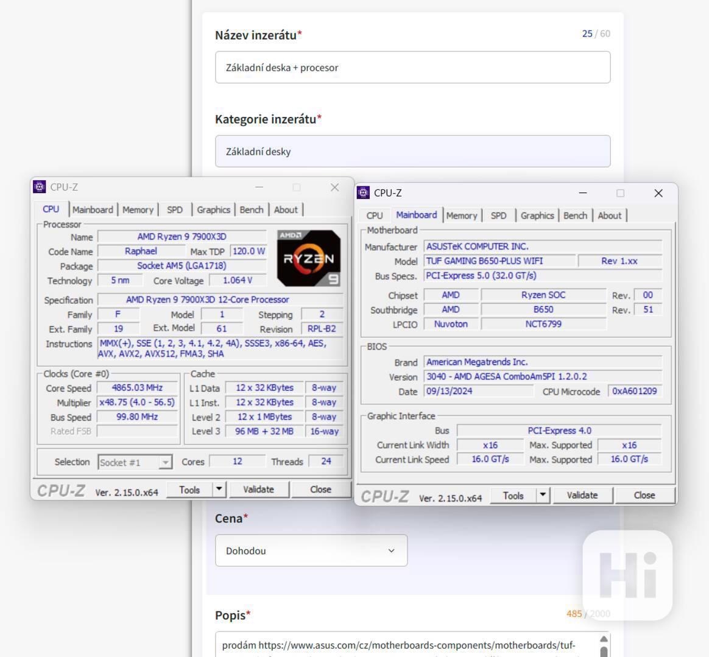Open Memory tab in right CPU-Z window
The image size is (709, 657).
[x=462, y=216]
